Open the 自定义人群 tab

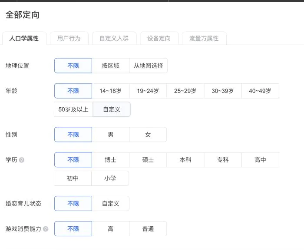(114, 38)
